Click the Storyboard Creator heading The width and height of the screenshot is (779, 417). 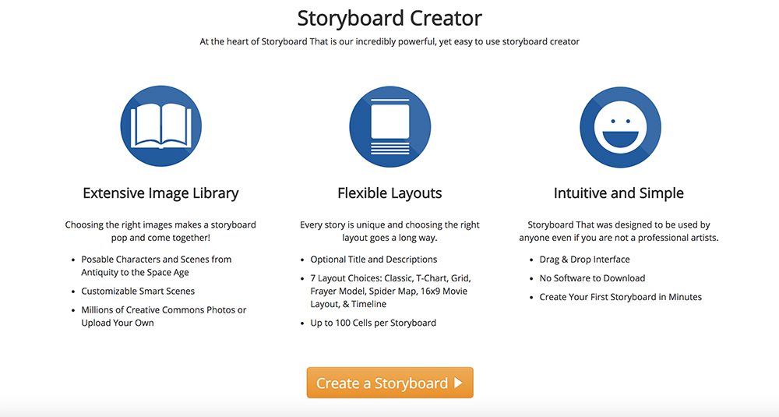[x=389, y=19]
